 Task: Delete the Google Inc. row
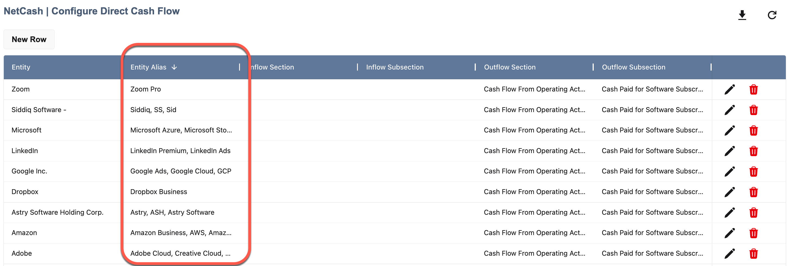(753, 171)
